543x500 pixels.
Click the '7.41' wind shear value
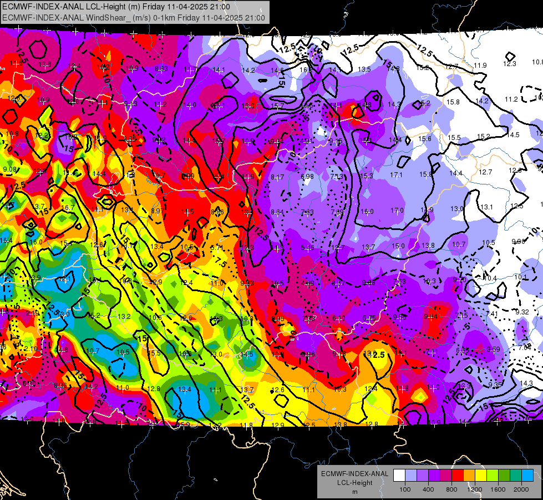click(492, 314)
